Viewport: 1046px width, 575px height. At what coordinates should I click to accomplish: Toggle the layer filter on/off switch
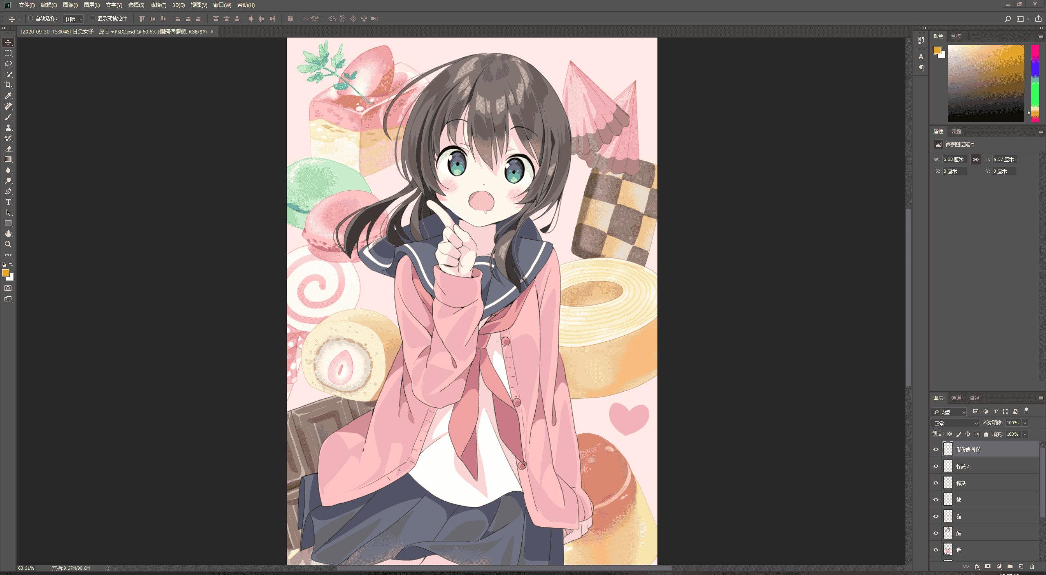tap(1026, 411)
